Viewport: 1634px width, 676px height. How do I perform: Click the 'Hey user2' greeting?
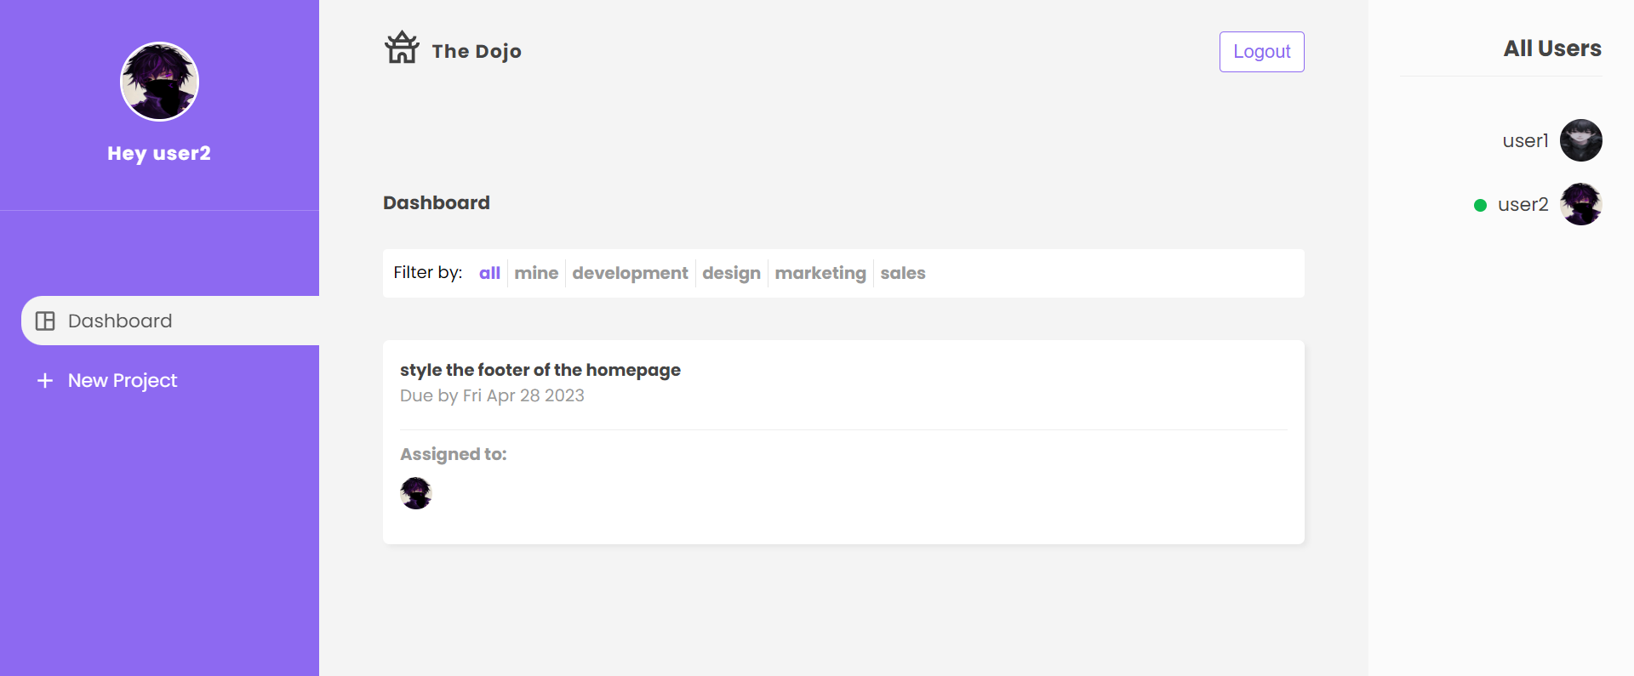(x=159, y=153)
